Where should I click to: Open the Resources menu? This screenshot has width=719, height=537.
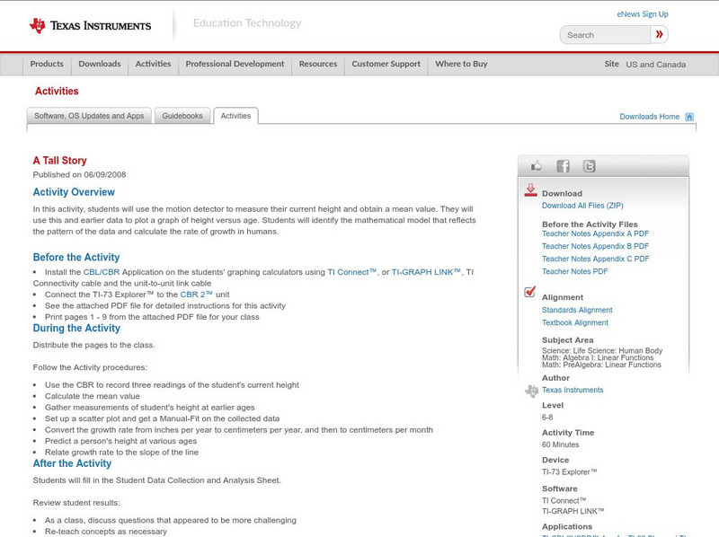[318, 64]
